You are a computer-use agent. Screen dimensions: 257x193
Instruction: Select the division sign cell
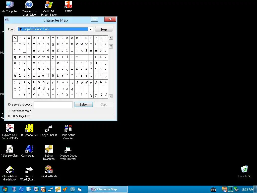point(105,70)
